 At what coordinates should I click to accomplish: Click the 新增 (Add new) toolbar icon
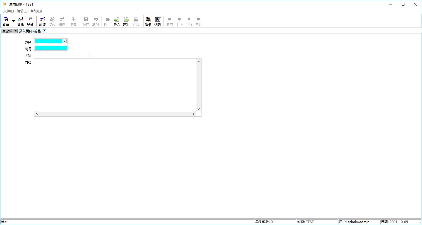[x=42, y=21]
